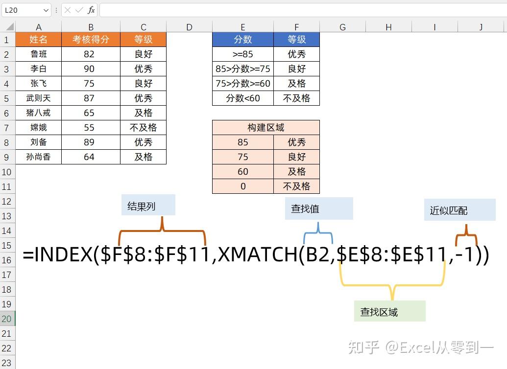Select the cell showing score 82

91,54
